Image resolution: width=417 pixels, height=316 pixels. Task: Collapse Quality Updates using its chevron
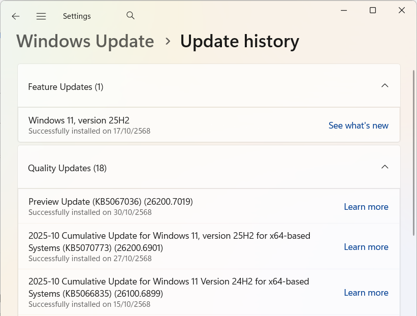click(384, 167)
